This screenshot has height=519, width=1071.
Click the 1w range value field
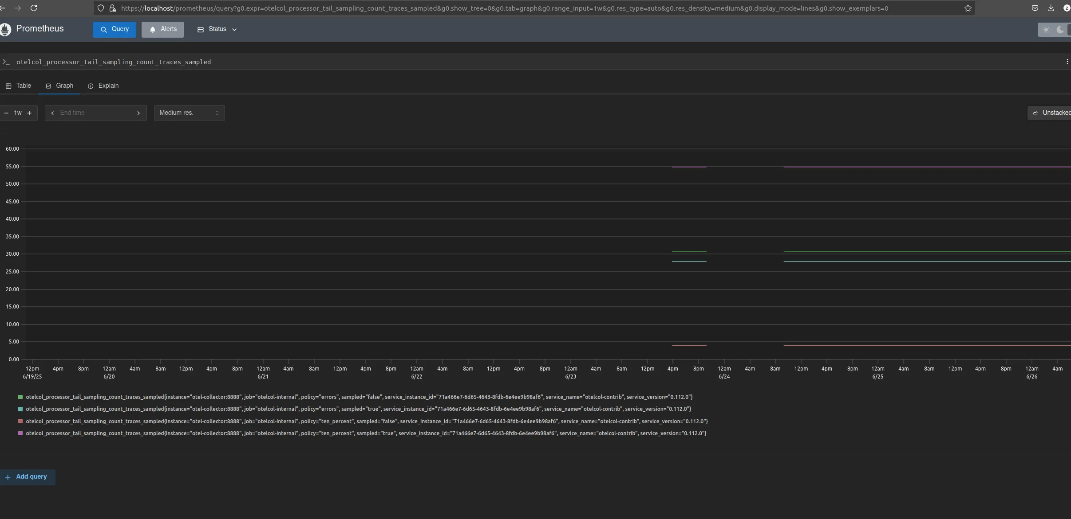pyautogui.click(x=18, y=113)
